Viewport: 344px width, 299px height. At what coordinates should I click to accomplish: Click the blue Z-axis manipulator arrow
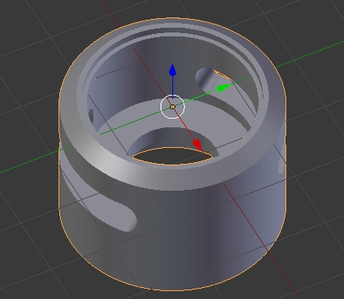point(172,70)
